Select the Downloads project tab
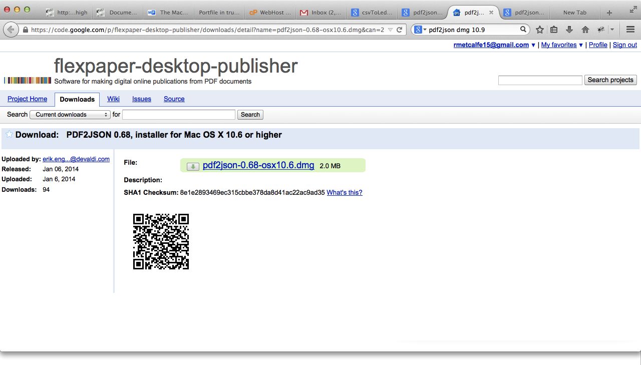This screenshot has height=365, width=641. click(77, 99)
